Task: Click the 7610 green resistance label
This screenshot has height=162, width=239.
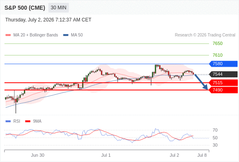Action: 218,55
